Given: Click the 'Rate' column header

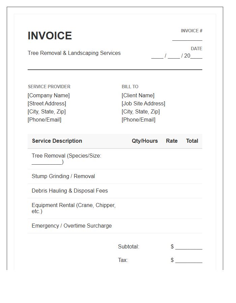Looking at the screenshot, I should coord(172,141).
